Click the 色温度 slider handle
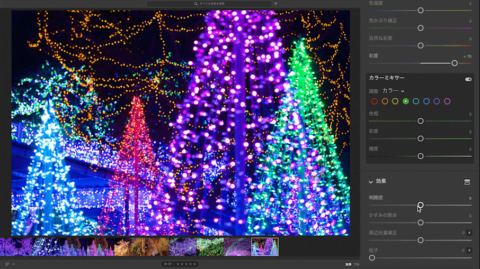Viewport: 480px width, 269px height. click(x=421, y=11)
